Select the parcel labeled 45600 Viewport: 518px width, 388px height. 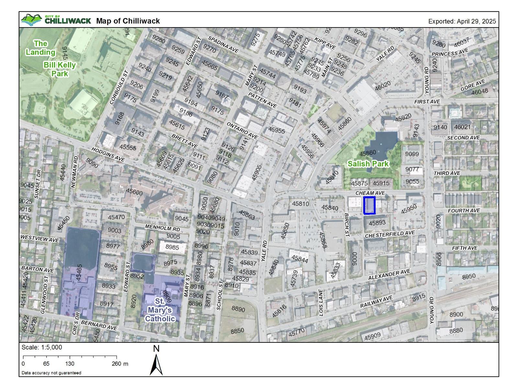[x=134, y=192]
